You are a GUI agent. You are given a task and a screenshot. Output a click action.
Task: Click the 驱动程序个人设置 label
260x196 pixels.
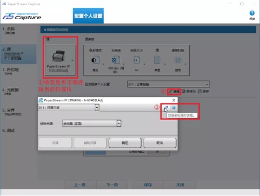click(97, 84)
